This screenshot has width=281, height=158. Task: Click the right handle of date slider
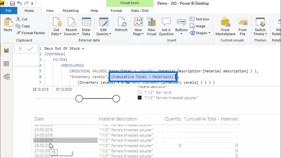(116, 99)
